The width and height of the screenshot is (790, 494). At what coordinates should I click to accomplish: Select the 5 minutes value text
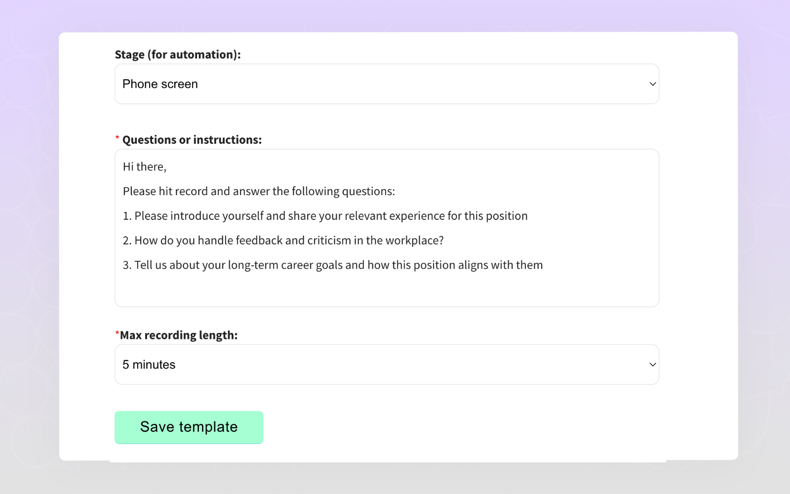click(149, 365)
